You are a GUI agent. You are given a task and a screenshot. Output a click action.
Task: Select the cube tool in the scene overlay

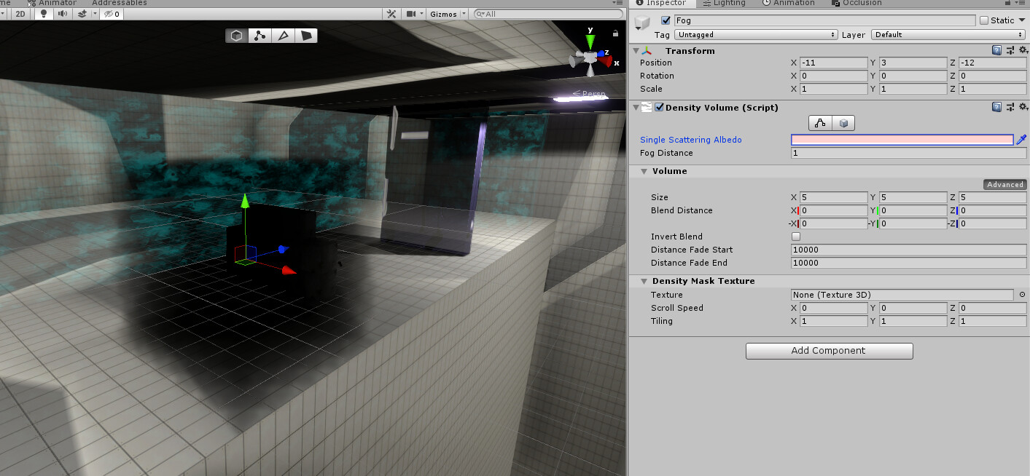(236, 35)
